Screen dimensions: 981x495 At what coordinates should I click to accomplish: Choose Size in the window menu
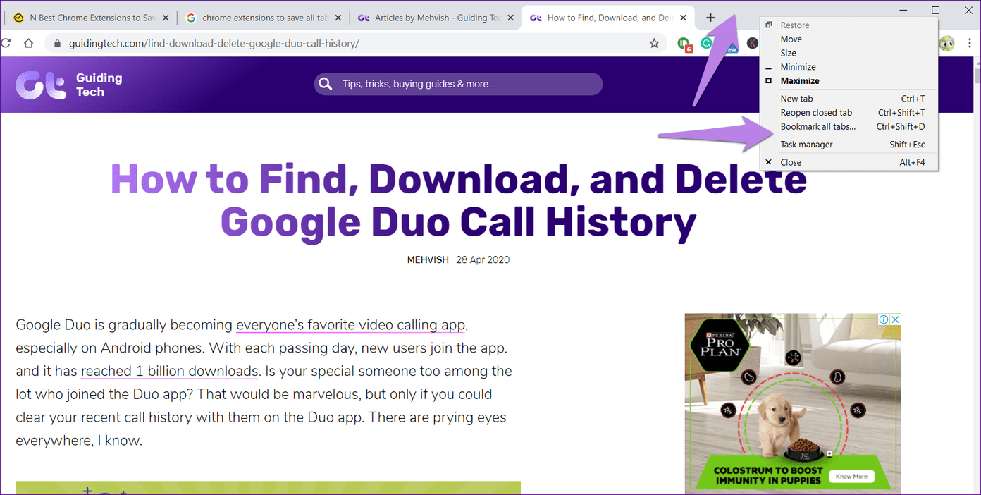click(849, 53)
